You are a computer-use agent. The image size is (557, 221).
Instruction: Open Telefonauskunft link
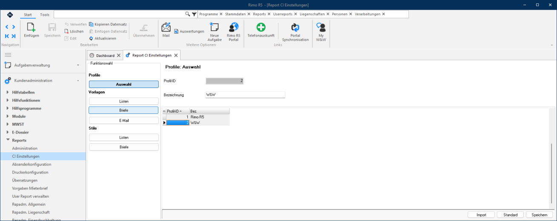click(261, 30)
